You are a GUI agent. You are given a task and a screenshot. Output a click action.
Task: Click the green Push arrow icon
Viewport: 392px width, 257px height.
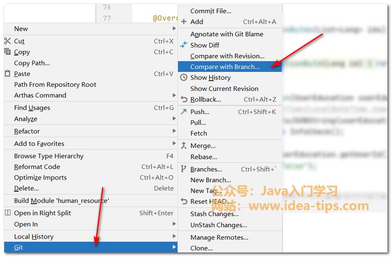click(184, 112)
